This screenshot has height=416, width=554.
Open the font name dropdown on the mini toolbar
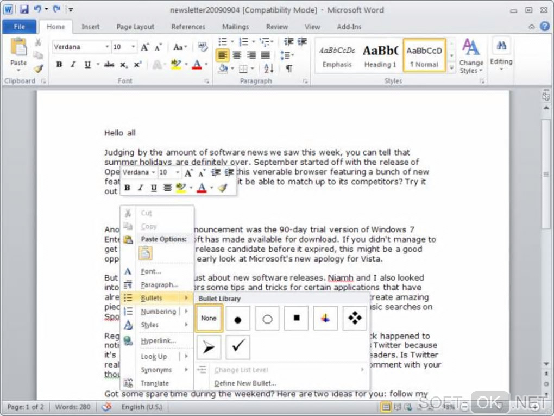tap(153, 172)
